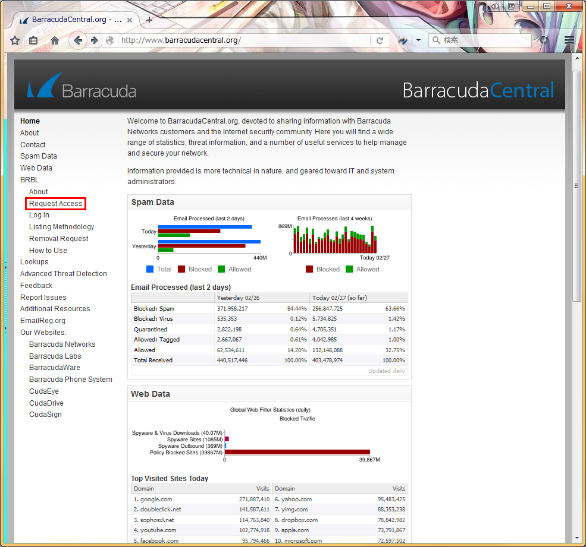Click the bookmark star icon
Screen dimensions: 586x547
(15, 40)
